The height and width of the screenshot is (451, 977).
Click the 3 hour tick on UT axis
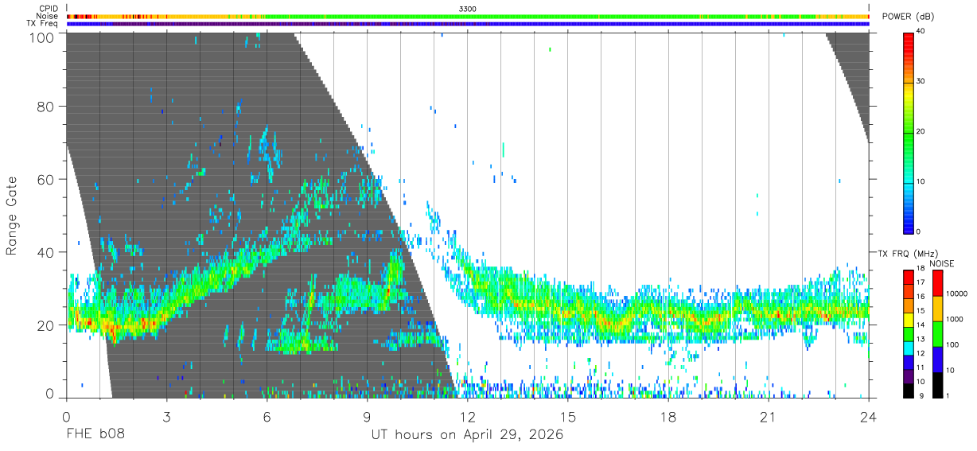(x=166, y=417)
